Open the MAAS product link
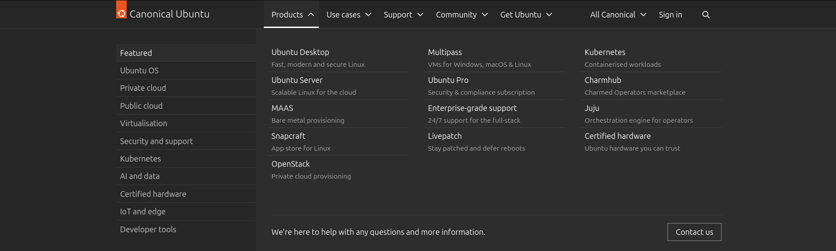 pyautogui.click(x=282, y=108)
